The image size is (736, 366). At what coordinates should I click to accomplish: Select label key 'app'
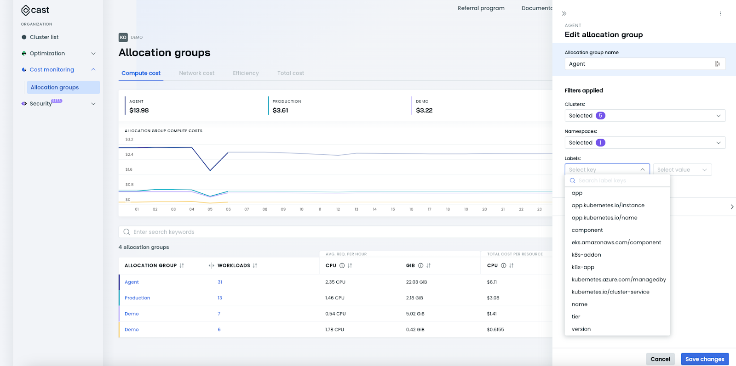617,193
